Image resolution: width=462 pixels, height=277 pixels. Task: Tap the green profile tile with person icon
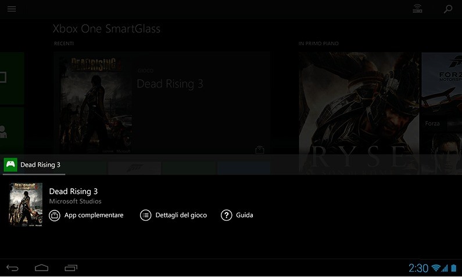click(12, 130)
